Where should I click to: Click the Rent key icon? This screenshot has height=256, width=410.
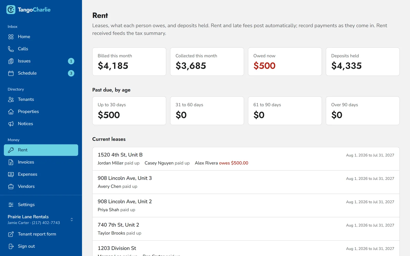pyautogui.click(x=11, y=150)
